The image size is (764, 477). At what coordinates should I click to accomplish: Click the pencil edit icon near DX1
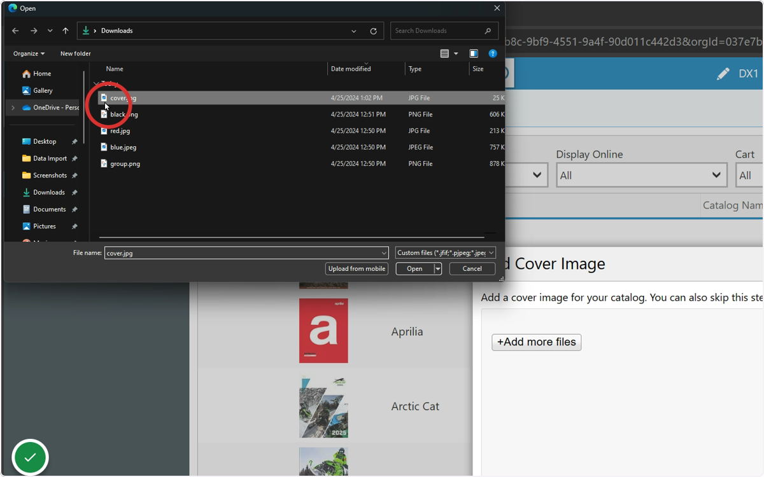coord(723,74)
